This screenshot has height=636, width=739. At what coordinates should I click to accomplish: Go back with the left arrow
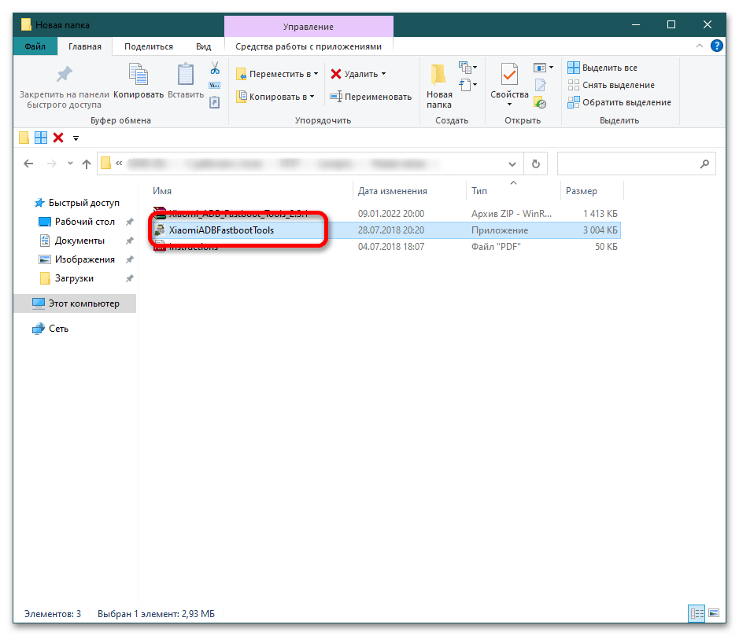coord(29,164)
